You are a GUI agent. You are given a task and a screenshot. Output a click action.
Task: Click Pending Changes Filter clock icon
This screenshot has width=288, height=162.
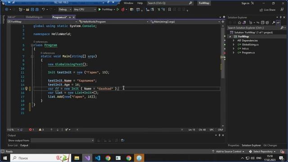(251, 22)
